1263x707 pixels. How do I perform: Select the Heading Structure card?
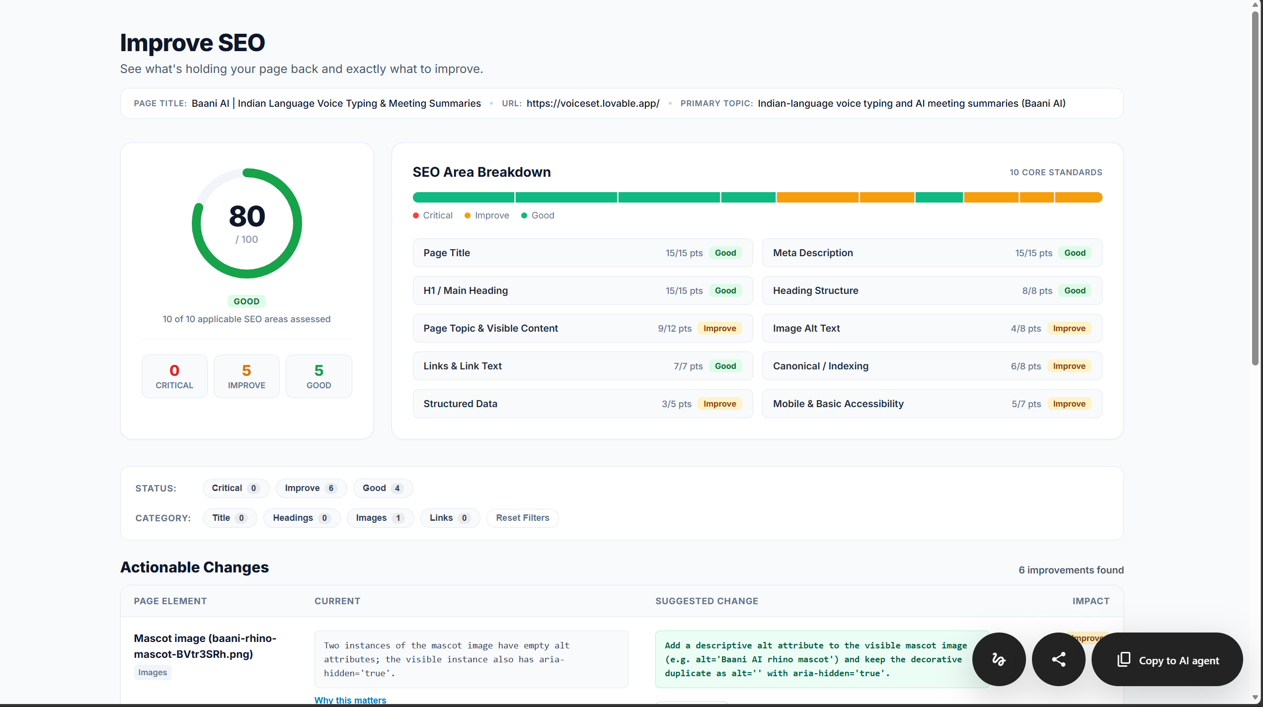click(932, 290)
